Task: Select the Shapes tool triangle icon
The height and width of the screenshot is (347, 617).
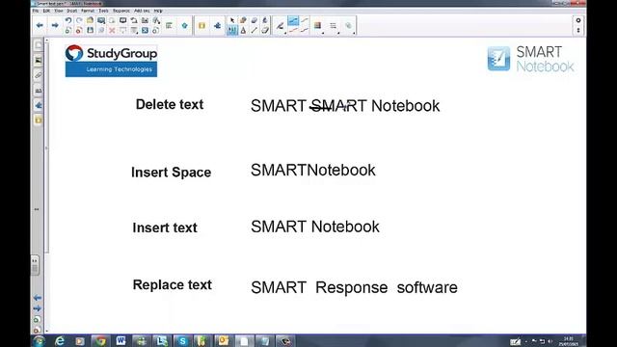Action: click(243, 30)
